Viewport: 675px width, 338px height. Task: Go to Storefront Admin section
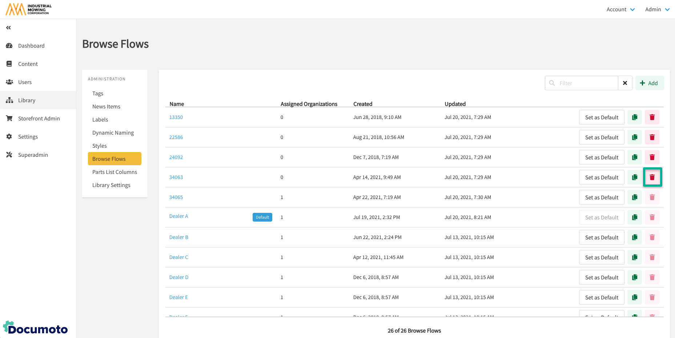tap(39, 119)
